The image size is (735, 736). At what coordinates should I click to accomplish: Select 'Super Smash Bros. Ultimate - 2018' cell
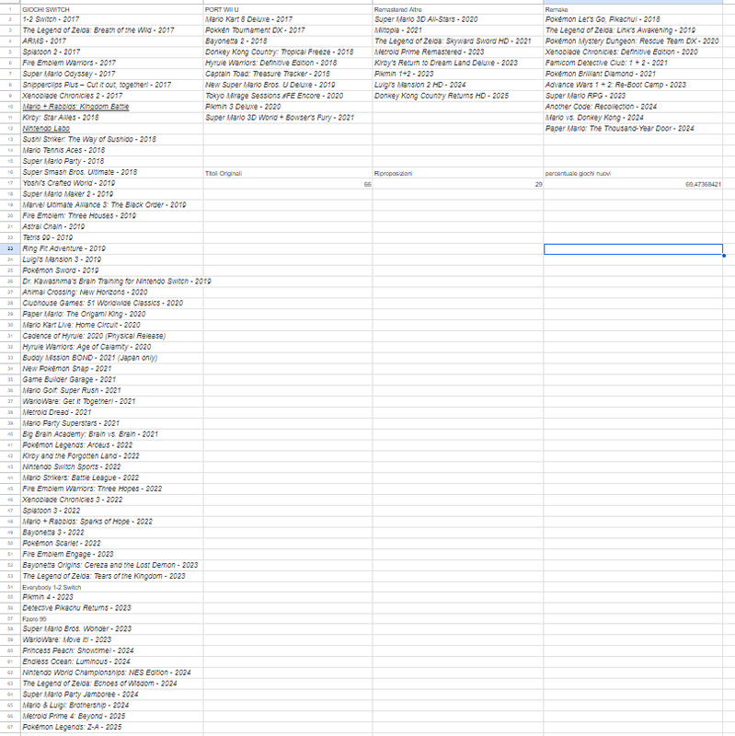click(x=111, y=172)
